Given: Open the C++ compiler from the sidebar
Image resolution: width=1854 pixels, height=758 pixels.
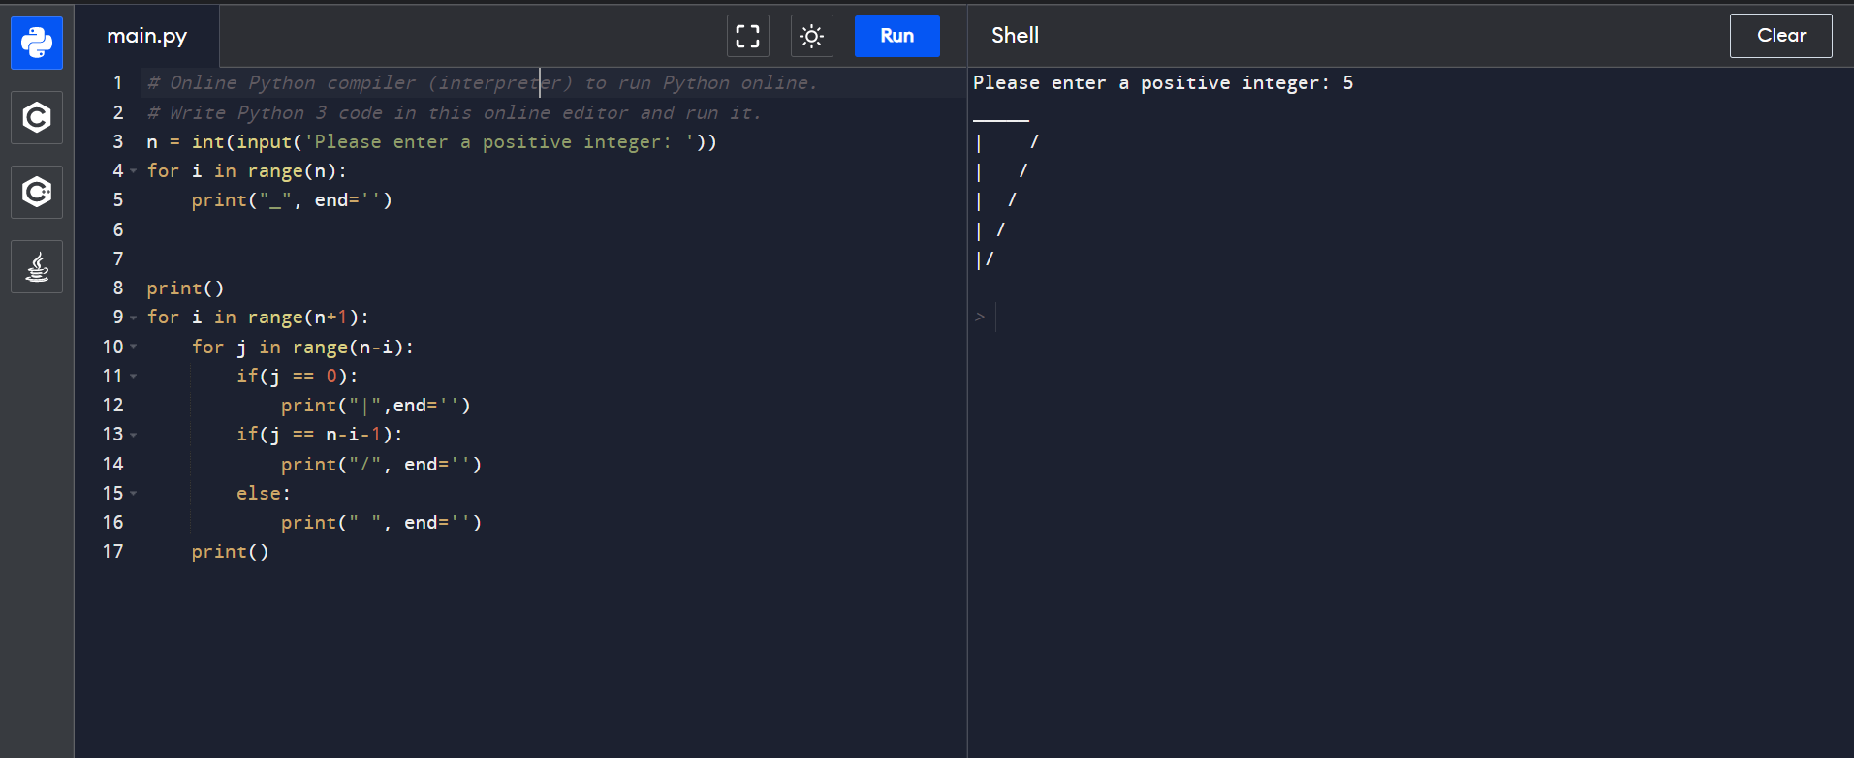Looking at the screenshot, I should (x=37, y=192).
